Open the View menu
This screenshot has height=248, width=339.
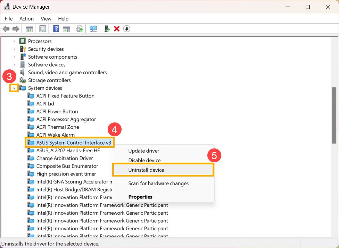(46, 19)
